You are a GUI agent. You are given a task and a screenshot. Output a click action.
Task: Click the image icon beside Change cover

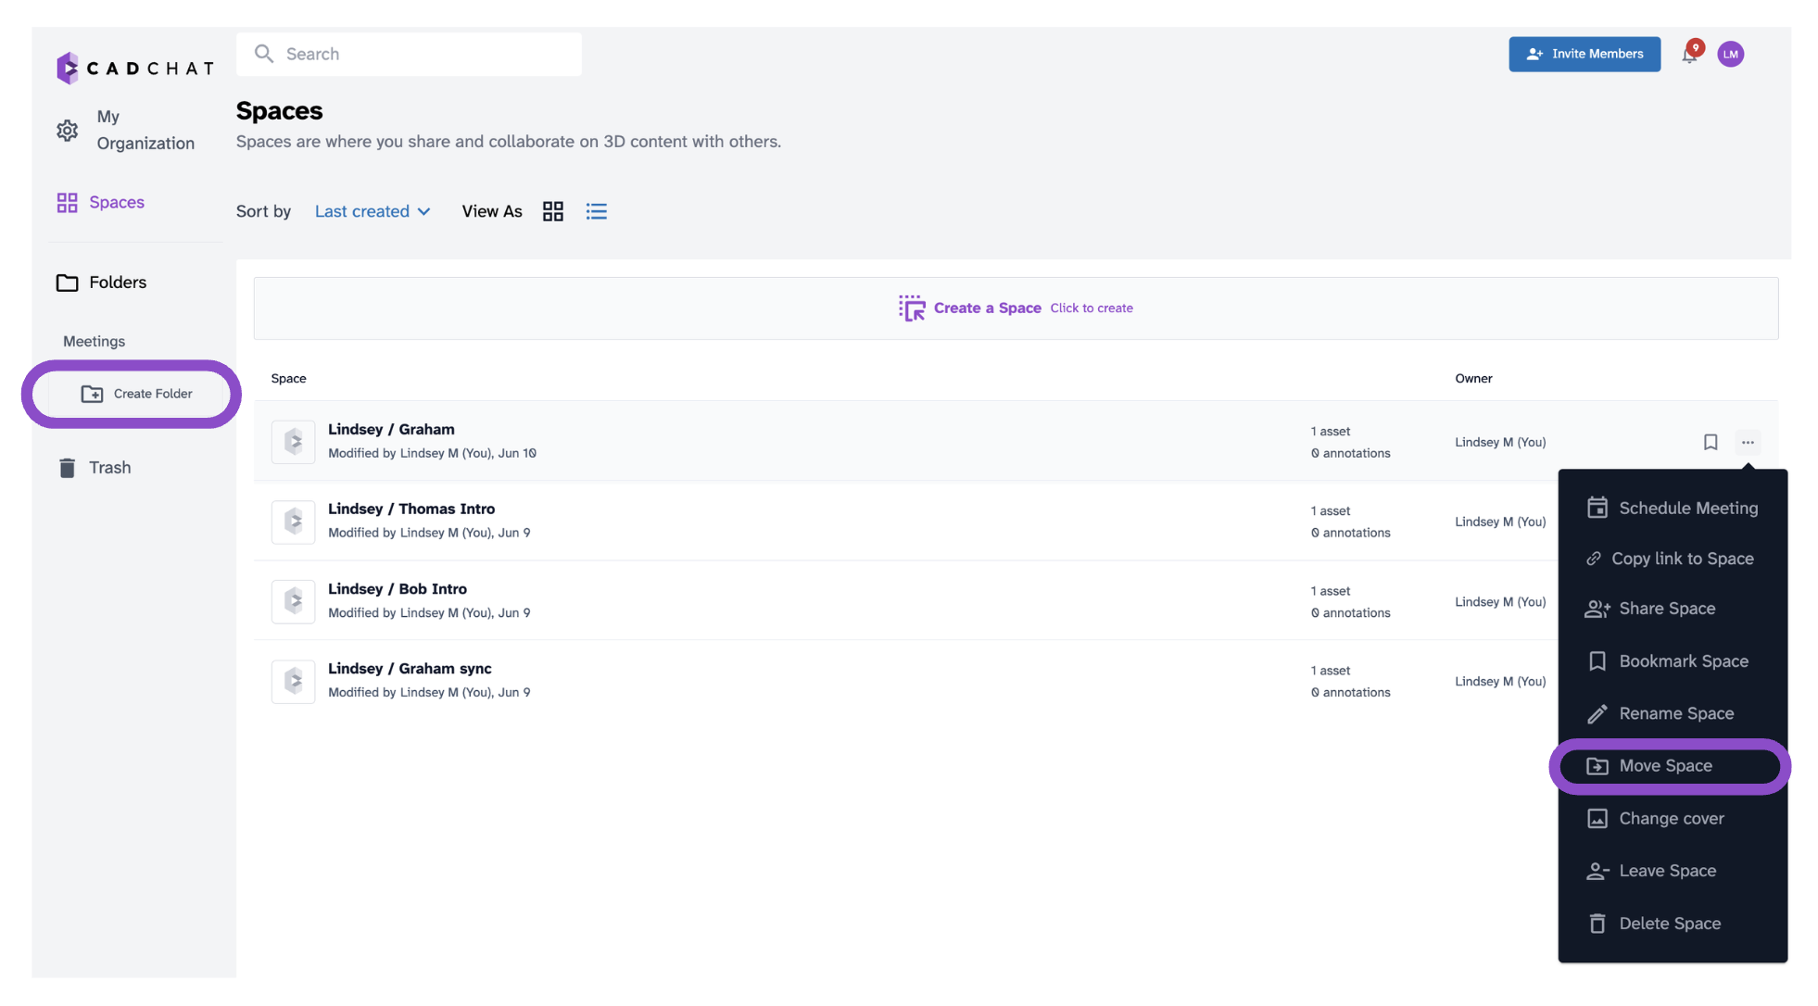pos(1597,819)
